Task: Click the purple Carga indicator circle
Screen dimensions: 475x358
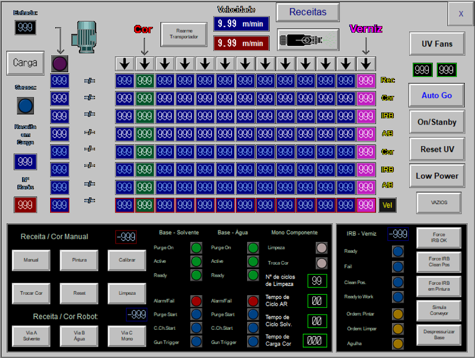Action: click(x=59, y=63)
